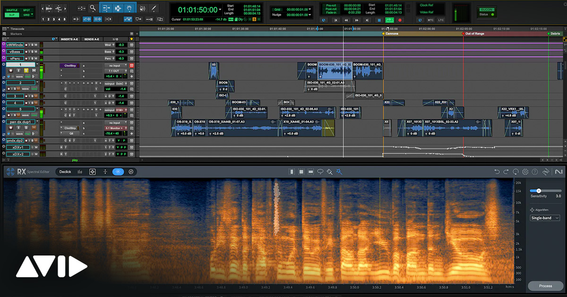The image size is (567, 297).
Task: Open track 1 'no input' selector
Action: point(115,66)
